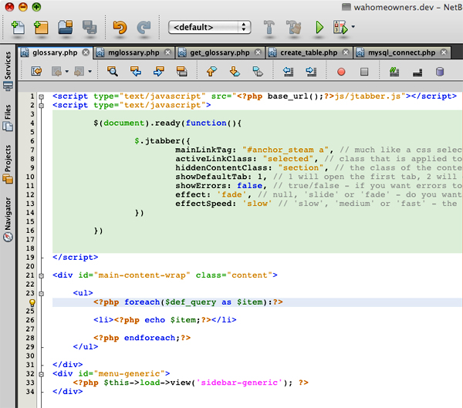This screenshot has height=408, width=463.
Task: Collapse the script fold at line 2
Action: 42,106
